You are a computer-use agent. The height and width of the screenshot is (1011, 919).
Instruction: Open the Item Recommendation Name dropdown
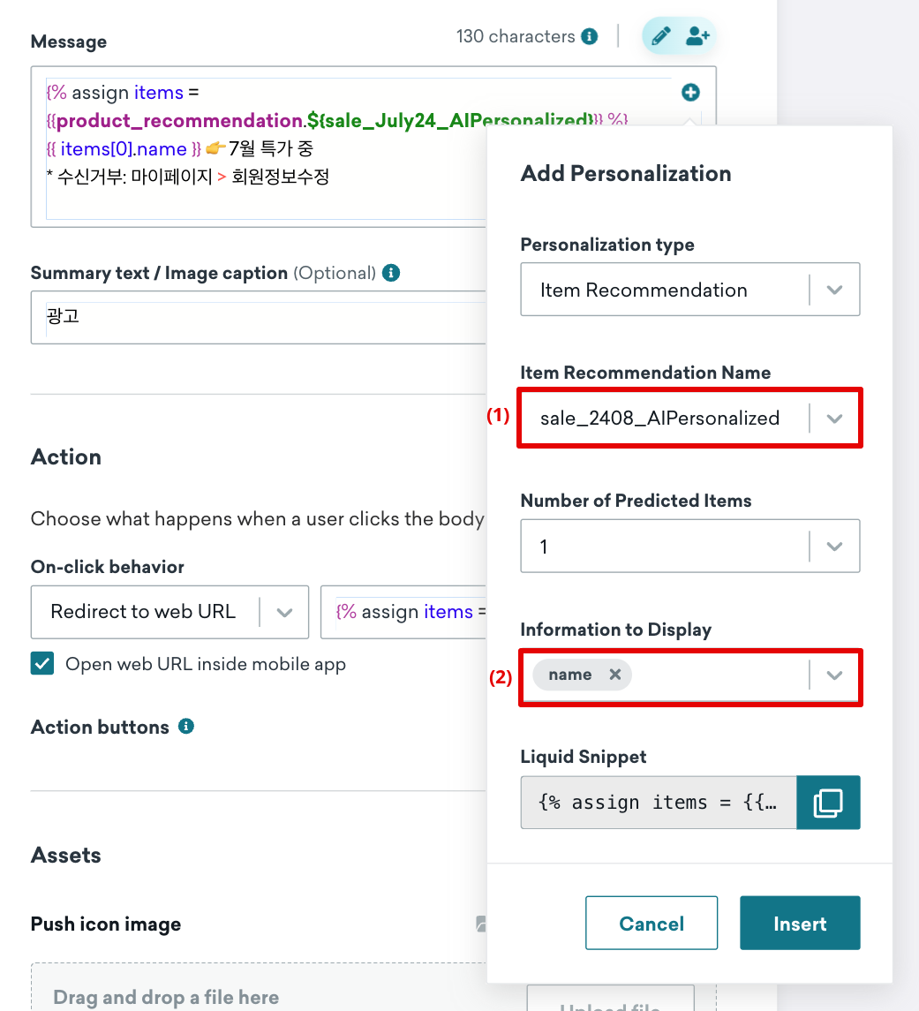click(x=690, y=418)
